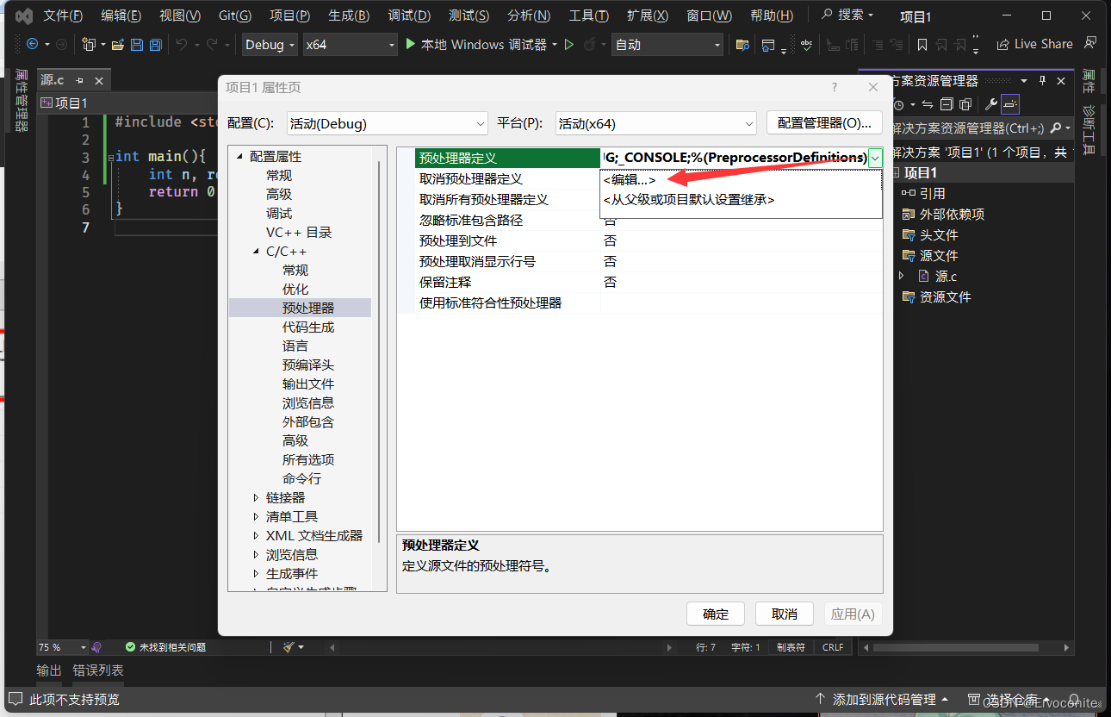The height and width of the screenshot is (717, 1111).
Task: Start without debugging via outlined play icon
Action: coord(569,45)
